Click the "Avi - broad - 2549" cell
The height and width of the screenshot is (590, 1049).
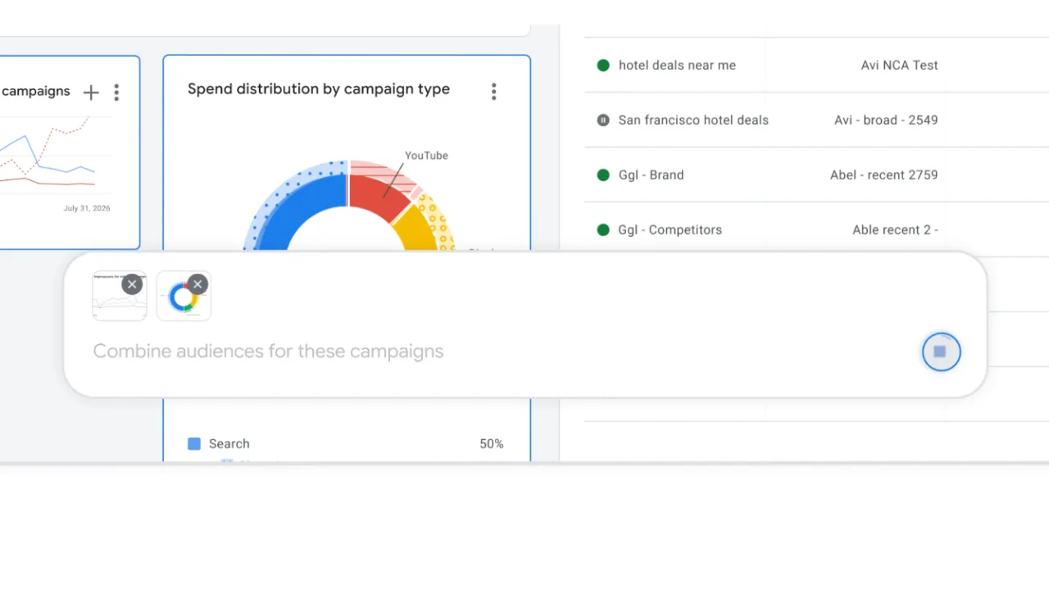(886, 120)
